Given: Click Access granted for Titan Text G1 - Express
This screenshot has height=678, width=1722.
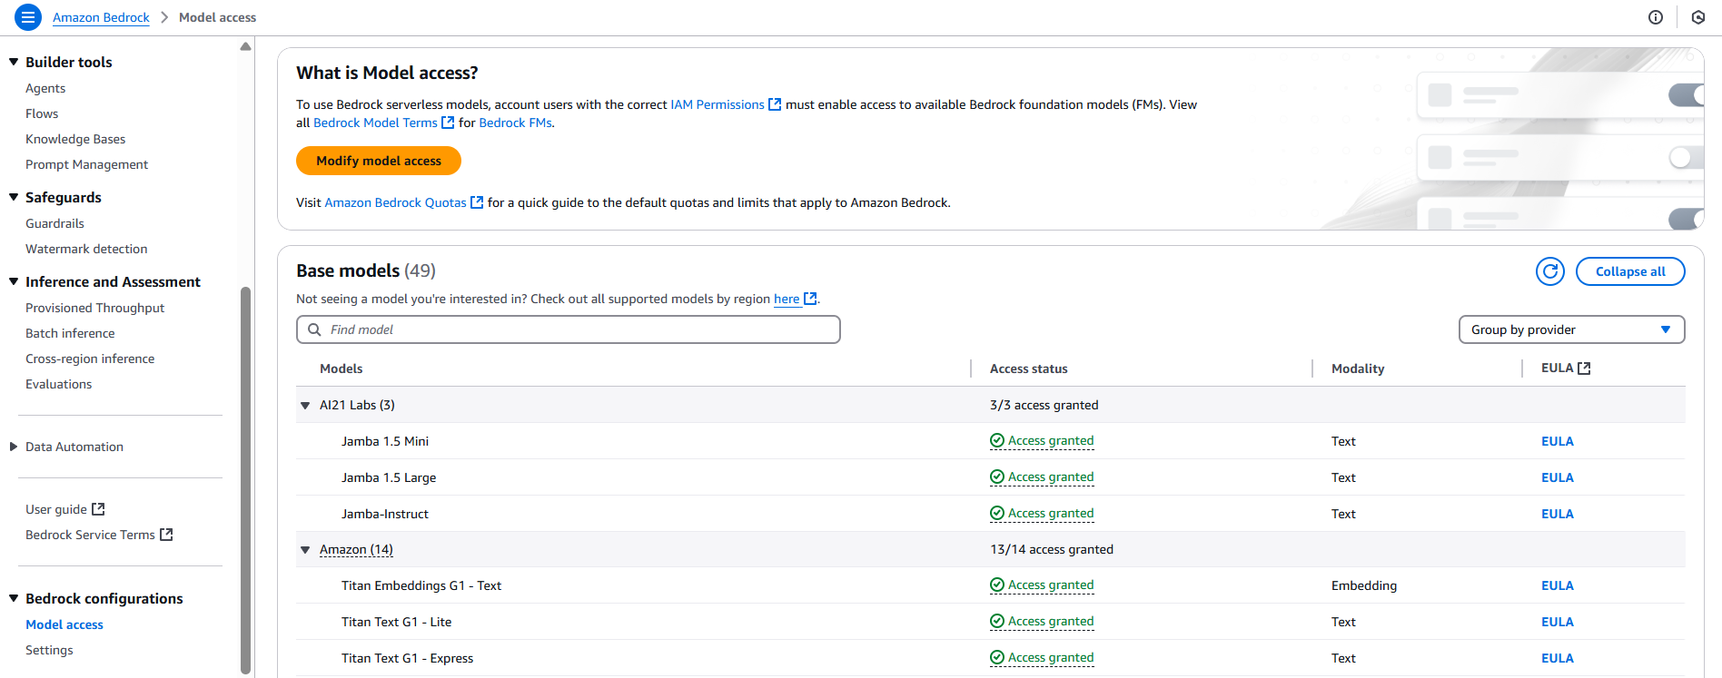Looking at the screenshot, I should coord(1051,658).
